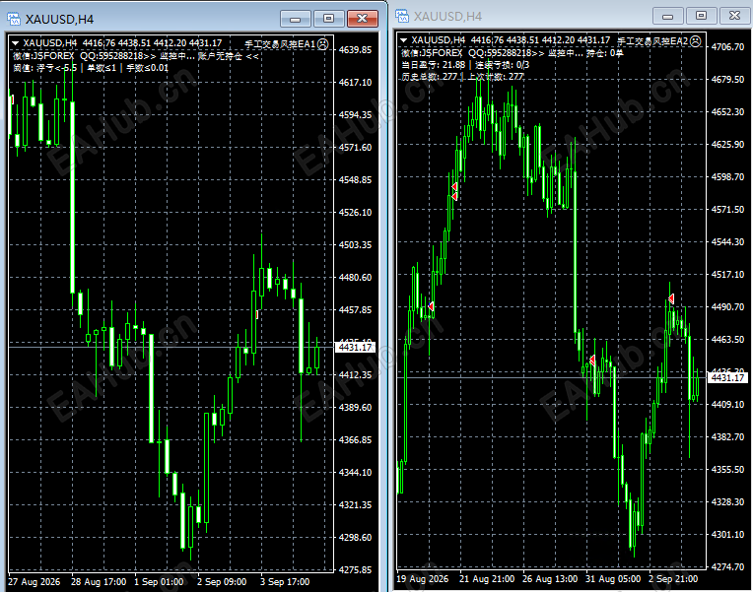Viewport: 753px width, 592px height.
Task: Click the 4457.85 price level on left scale
Action: [x=355, y=309]
